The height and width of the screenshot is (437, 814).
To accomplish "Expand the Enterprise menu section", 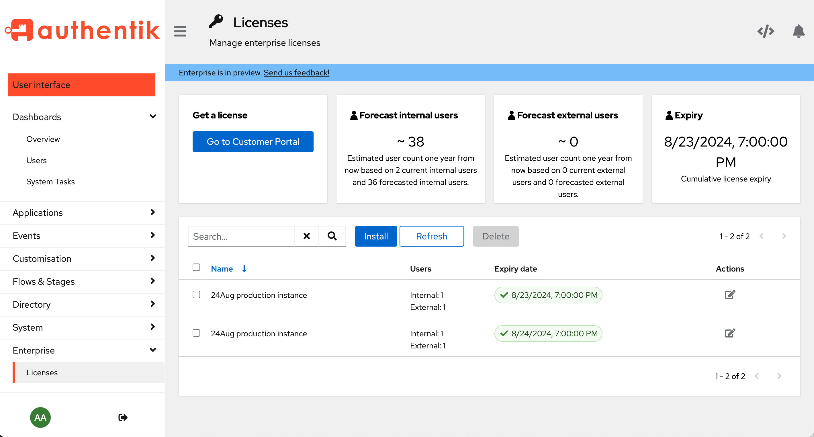I will tap(153, 351).
